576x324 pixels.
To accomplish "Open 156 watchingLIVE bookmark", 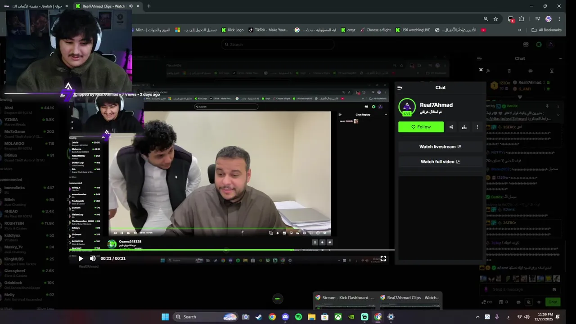I will (413, 30).
